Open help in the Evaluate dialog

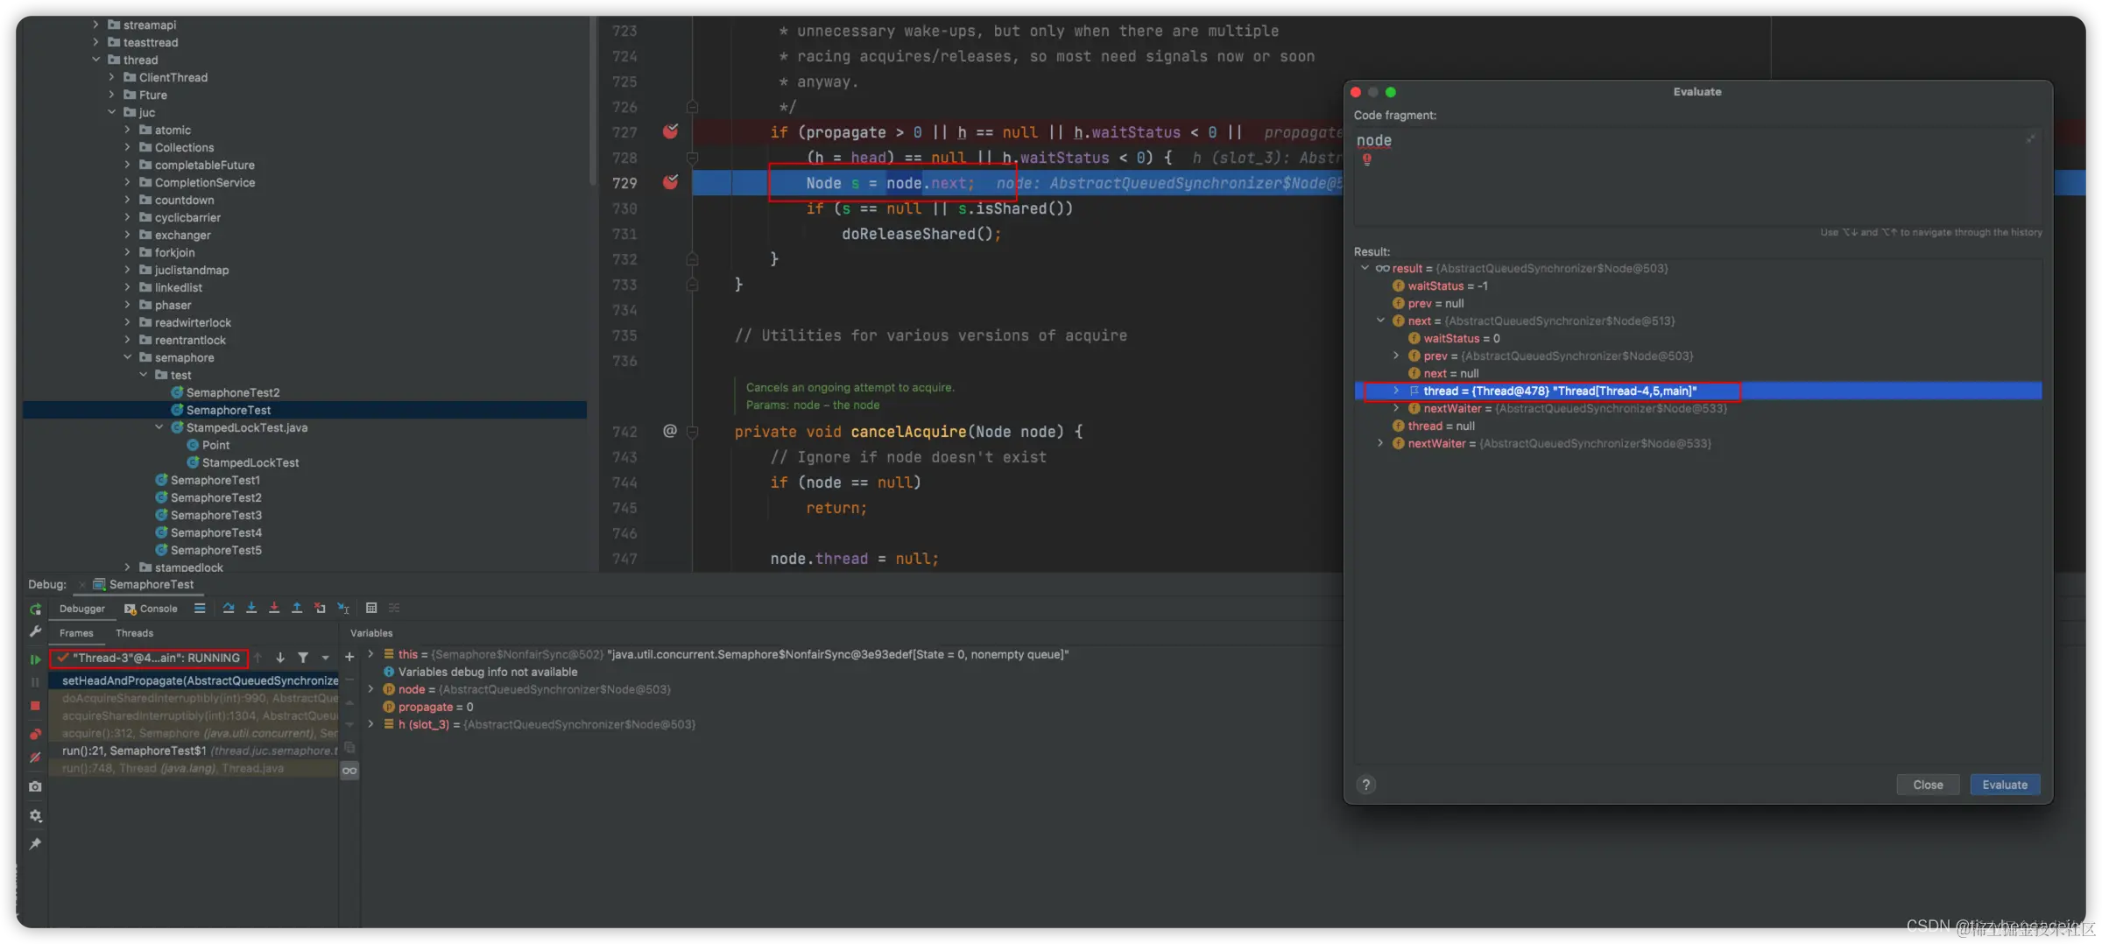tap(1366, 785)
